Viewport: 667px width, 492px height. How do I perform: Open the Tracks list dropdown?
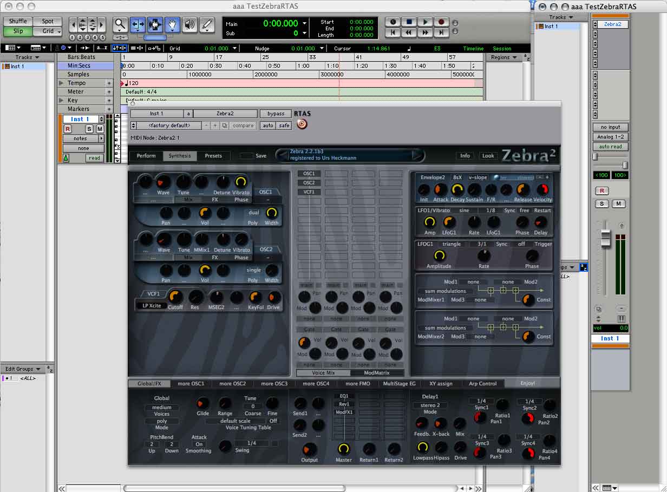coord(27,57)
